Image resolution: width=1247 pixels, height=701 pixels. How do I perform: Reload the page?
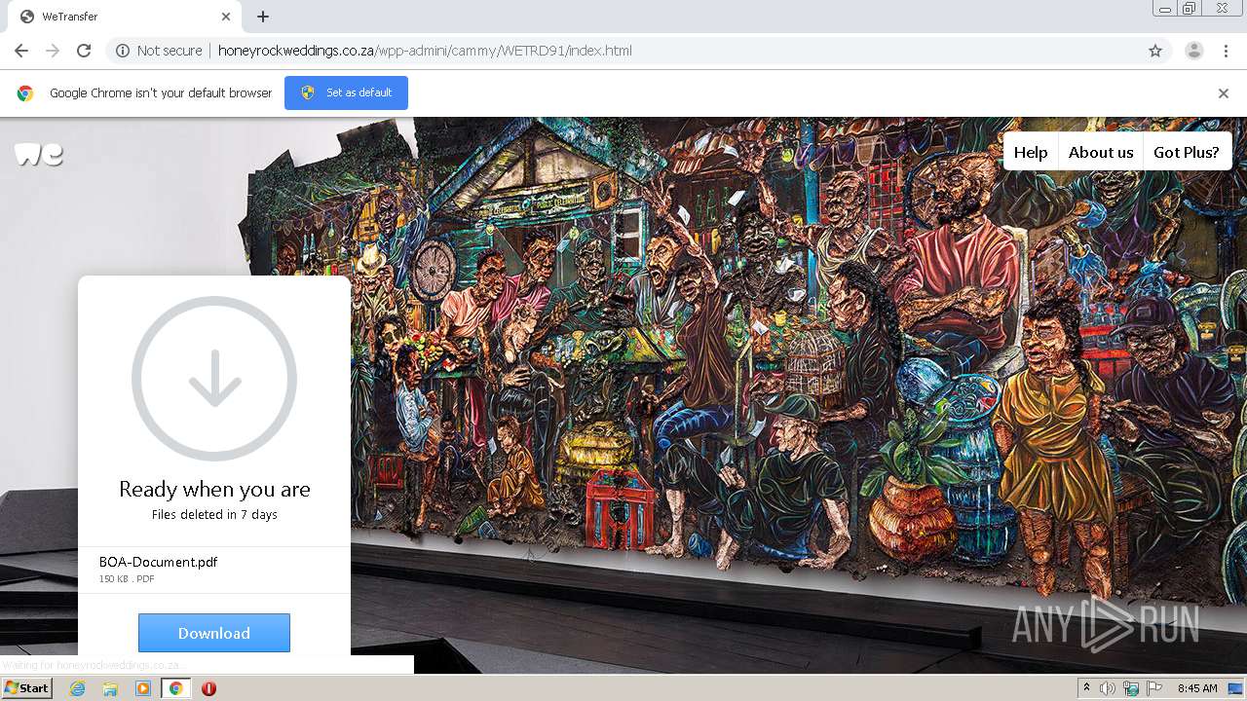[84, 51]
